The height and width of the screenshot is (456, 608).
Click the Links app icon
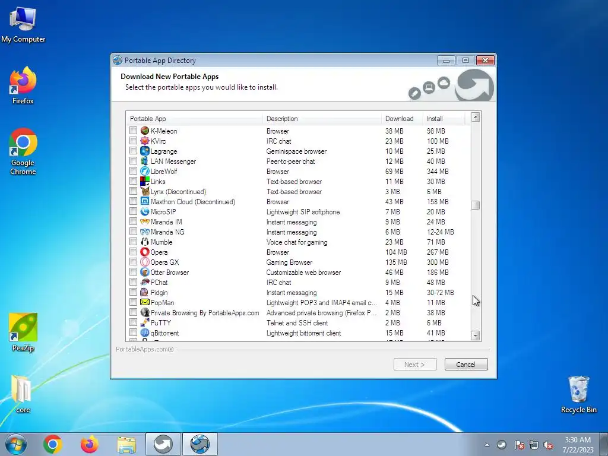pyautogui.click(x=145, y=181)
